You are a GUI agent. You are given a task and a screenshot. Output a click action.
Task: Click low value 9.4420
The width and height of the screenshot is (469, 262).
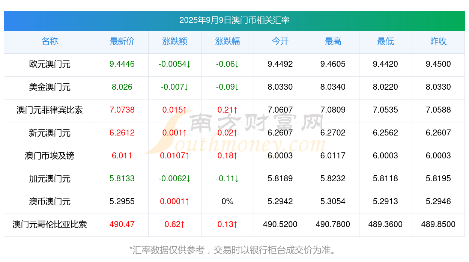[x=386, y=64]
